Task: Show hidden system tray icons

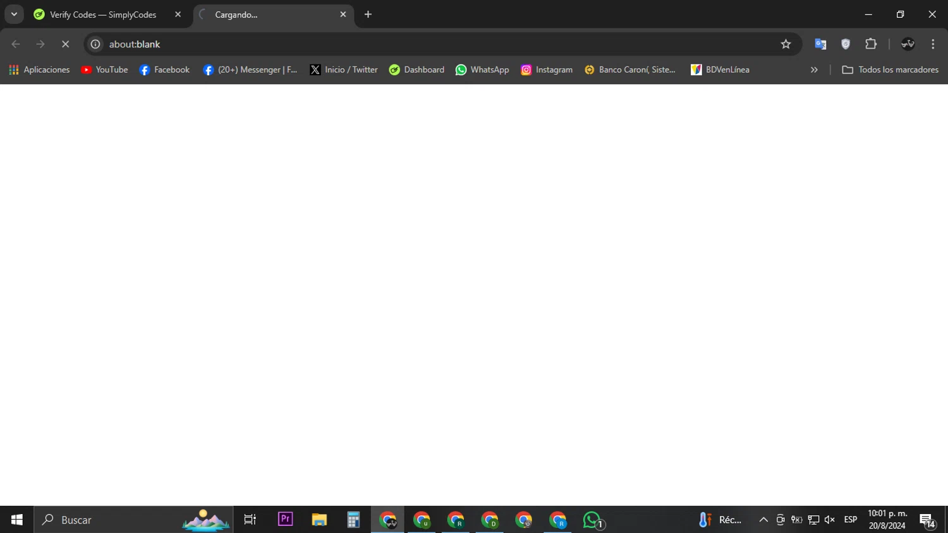Action: click(763, 520)
